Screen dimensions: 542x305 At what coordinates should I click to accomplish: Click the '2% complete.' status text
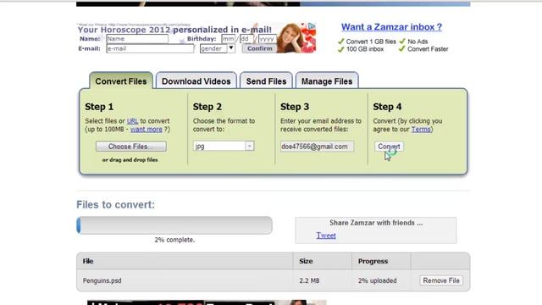tap(174, 240)
